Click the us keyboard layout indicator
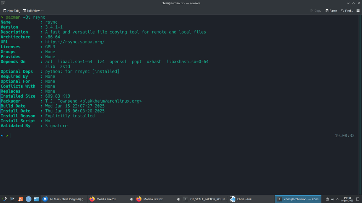Image resolution: width=362 pixels, height=203 pixels. 333,199
